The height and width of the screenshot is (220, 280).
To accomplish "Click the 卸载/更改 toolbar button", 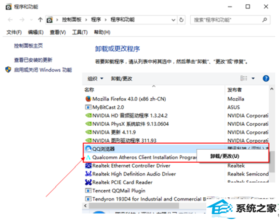I will click(121, 79).
